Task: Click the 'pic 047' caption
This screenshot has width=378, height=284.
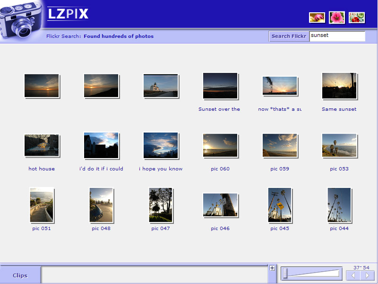Action: (x=161, y=229)
